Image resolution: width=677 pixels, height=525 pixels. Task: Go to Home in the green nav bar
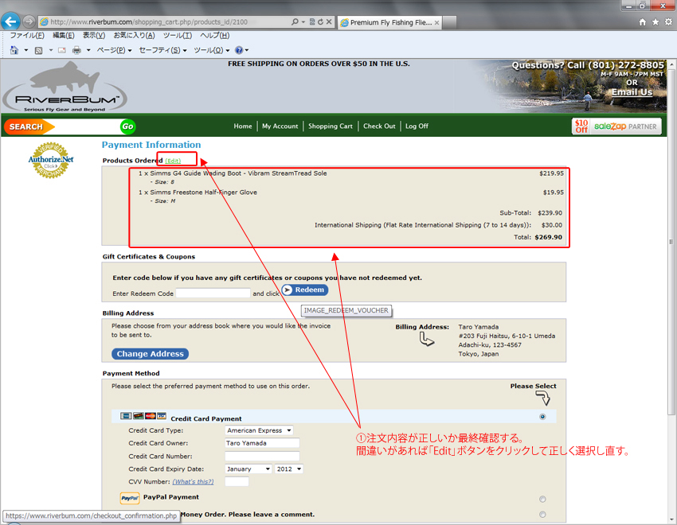coord(243,126)
